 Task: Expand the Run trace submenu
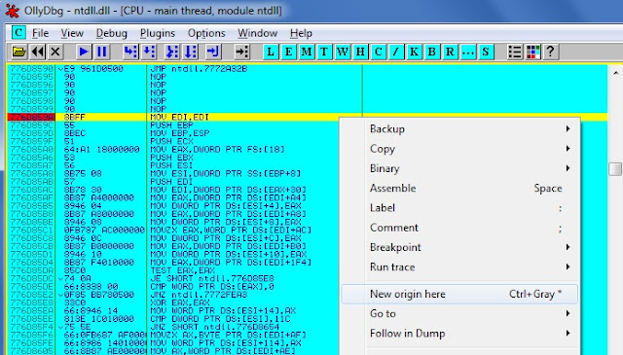(460, 266)
